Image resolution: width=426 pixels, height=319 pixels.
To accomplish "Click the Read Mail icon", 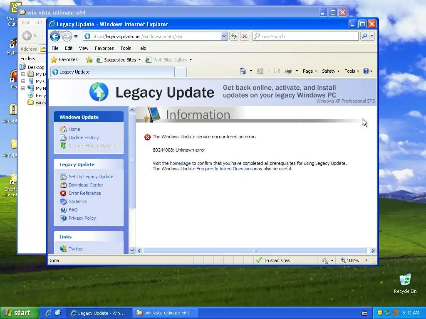I will click(x=277, y=71).
